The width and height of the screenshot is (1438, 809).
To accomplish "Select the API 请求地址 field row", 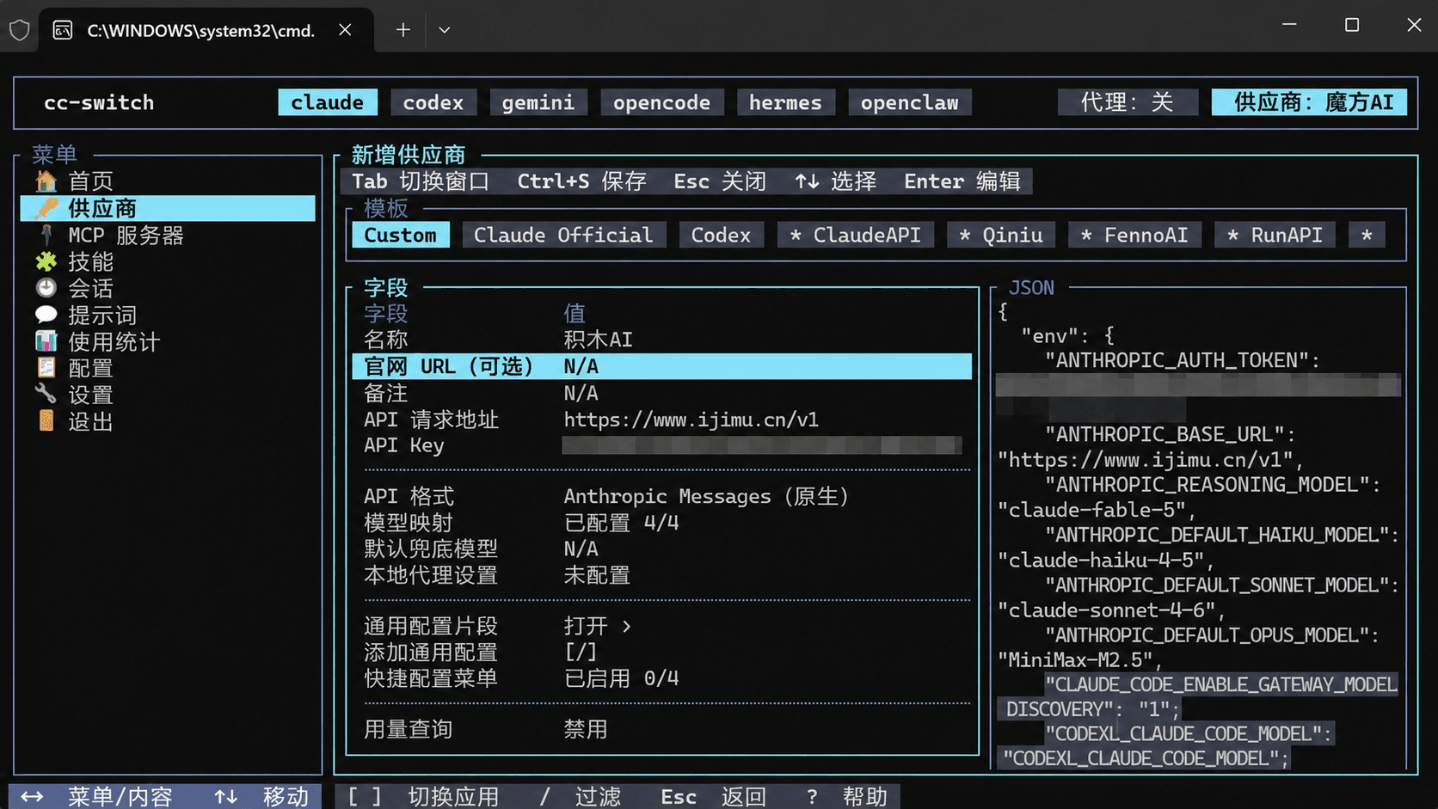I will point(662,420).
